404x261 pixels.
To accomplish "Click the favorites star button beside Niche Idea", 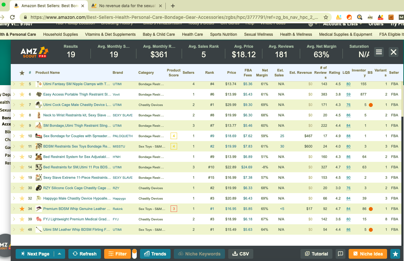I will click(x=395, y=254).
